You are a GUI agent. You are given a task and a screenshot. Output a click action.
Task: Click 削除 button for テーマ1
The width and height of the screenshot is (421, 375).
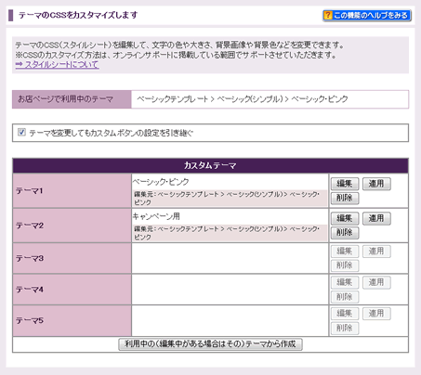click(x=345, y=198)
